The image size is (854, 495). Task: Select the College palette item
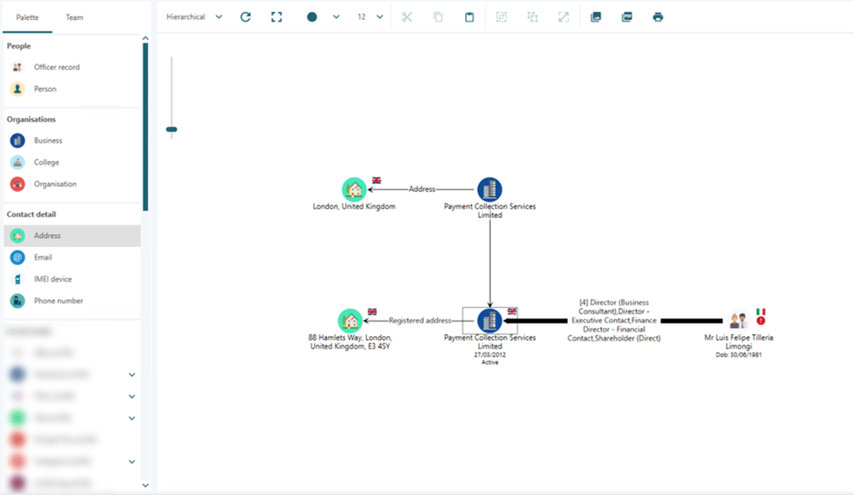72,163
